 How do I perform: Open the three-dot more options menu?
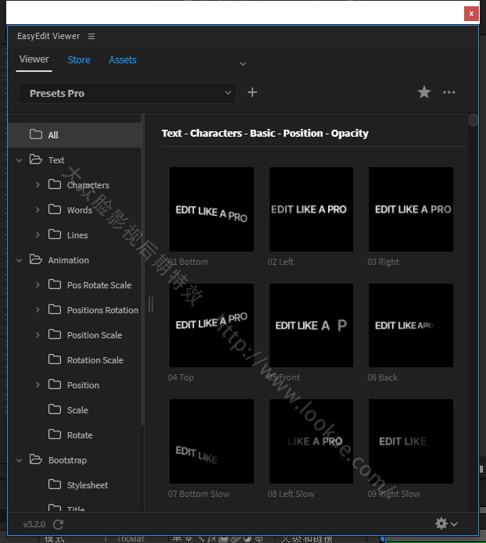[449, 93]
